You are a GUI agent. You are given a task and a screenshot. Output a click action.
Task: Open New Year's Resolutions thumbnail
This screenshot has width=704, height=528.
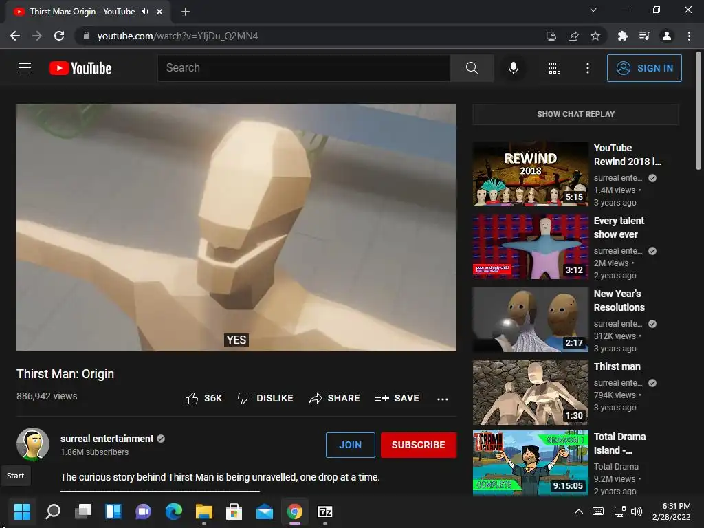pyautogui.click(x=530, y=320)
